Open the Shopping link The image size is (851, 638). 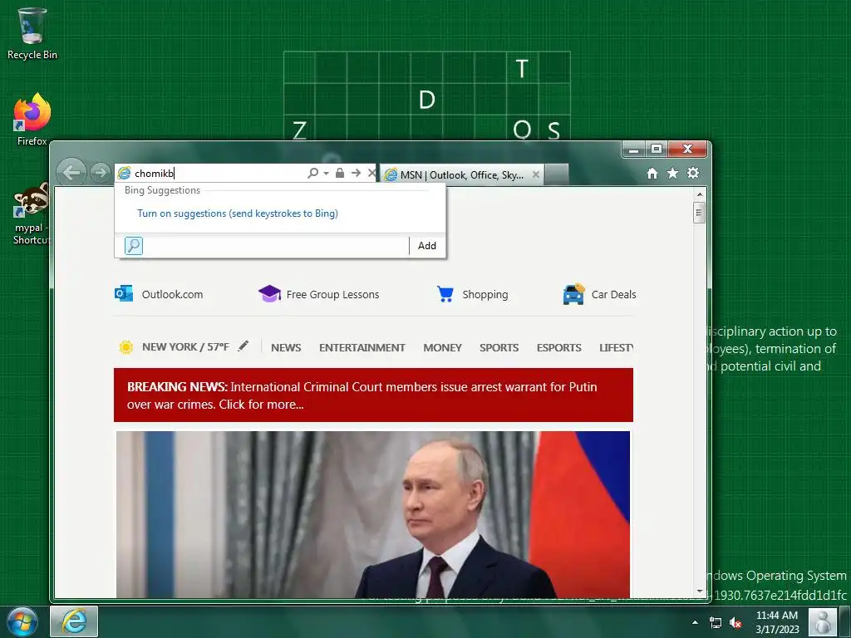pos(485,295)
